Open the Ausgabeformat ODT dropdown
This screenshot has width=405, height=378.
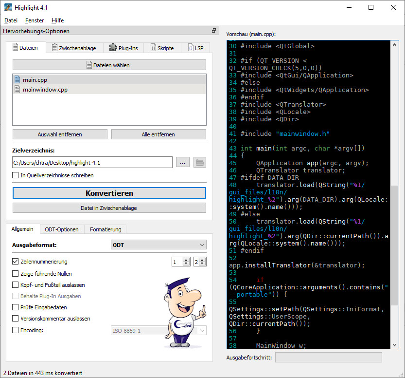[x=158, y=245]
